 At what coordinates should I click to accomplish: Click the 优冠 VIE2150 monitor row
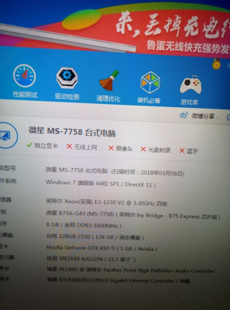(x=91, y=259)
